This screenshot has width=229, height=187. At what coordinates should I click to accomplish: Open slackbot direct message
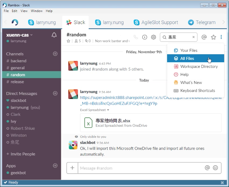tap(31, 100)
